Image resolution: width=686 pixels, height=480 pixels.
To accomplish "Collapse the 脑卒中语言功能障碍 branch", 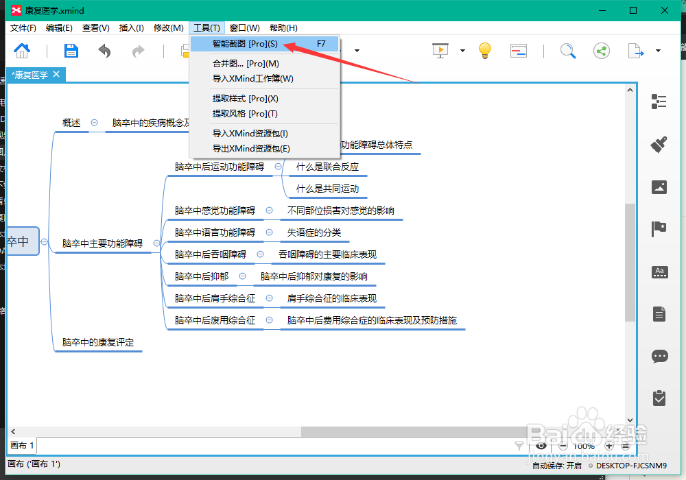I will pyautogui.click(x=270, y=232).
